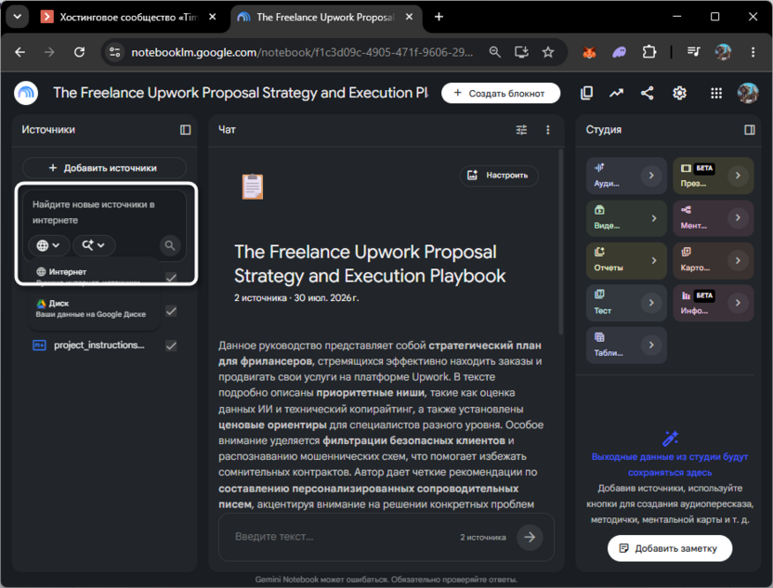Click the install app icon in address bar
The image size is (773, 588).
point(521,52)
